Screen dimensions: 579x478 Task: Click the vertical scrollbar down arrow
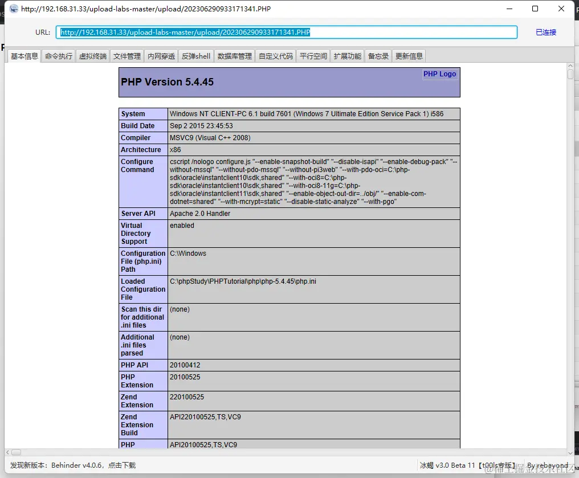point(570,453)
